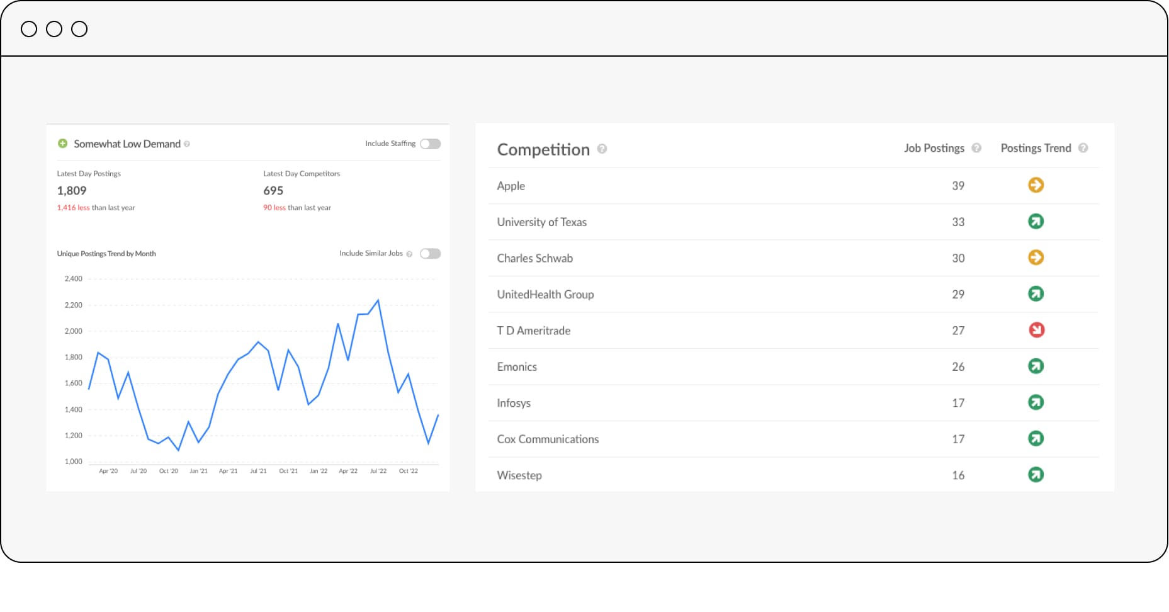Click the third window control circle
Image resolution: width=1169 pixels, height=612 pixels.
coord(79,29)
